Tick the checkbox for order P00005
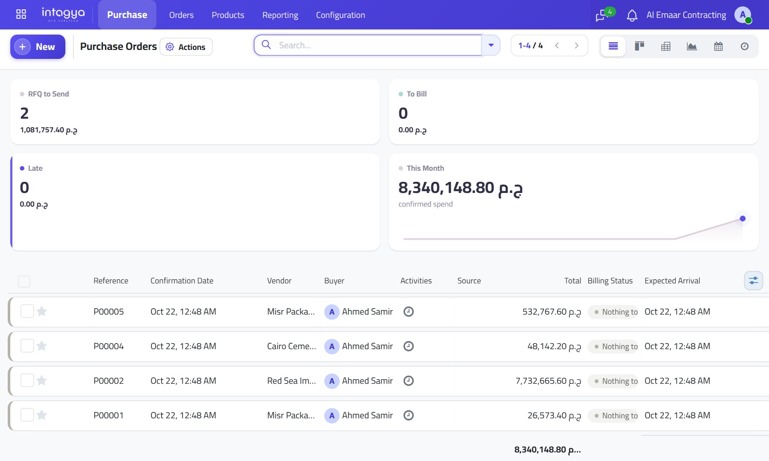This screenshot has height=461, width=769. tap(27, 311)
